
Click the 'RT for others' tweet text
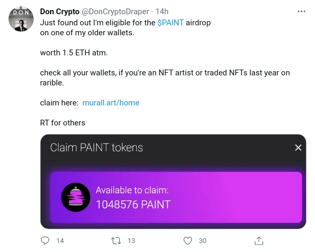[63, 123]
